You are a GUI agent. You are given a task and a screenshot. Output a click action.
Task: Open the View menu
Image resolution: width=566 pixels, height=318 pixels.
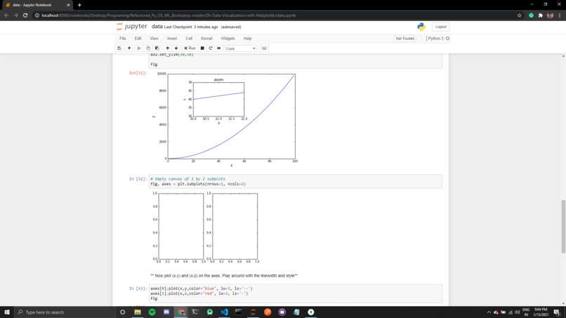pyautogui.click(x=154, y=39)
